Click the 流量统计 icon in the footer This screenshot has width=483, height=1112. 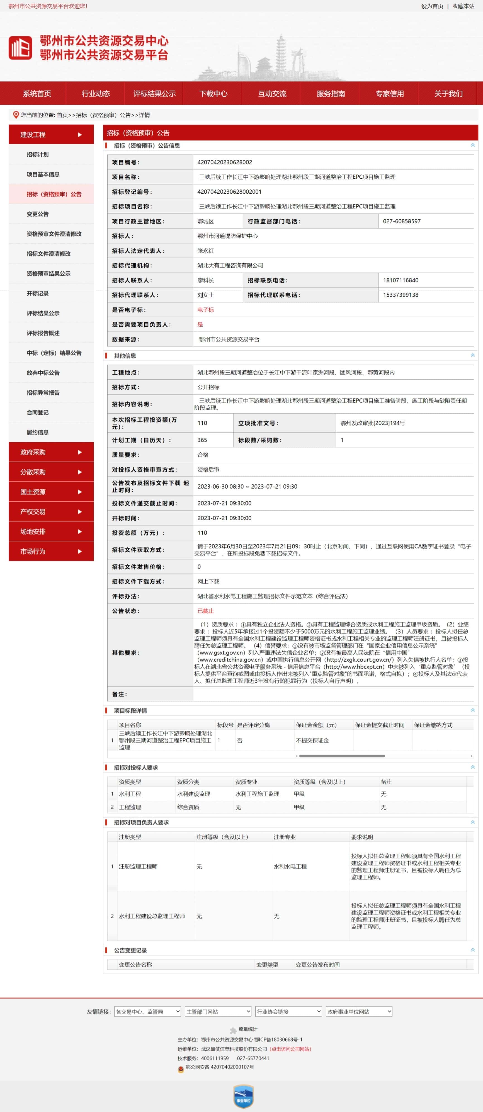pyautogui.click(x=234, y=1030)
